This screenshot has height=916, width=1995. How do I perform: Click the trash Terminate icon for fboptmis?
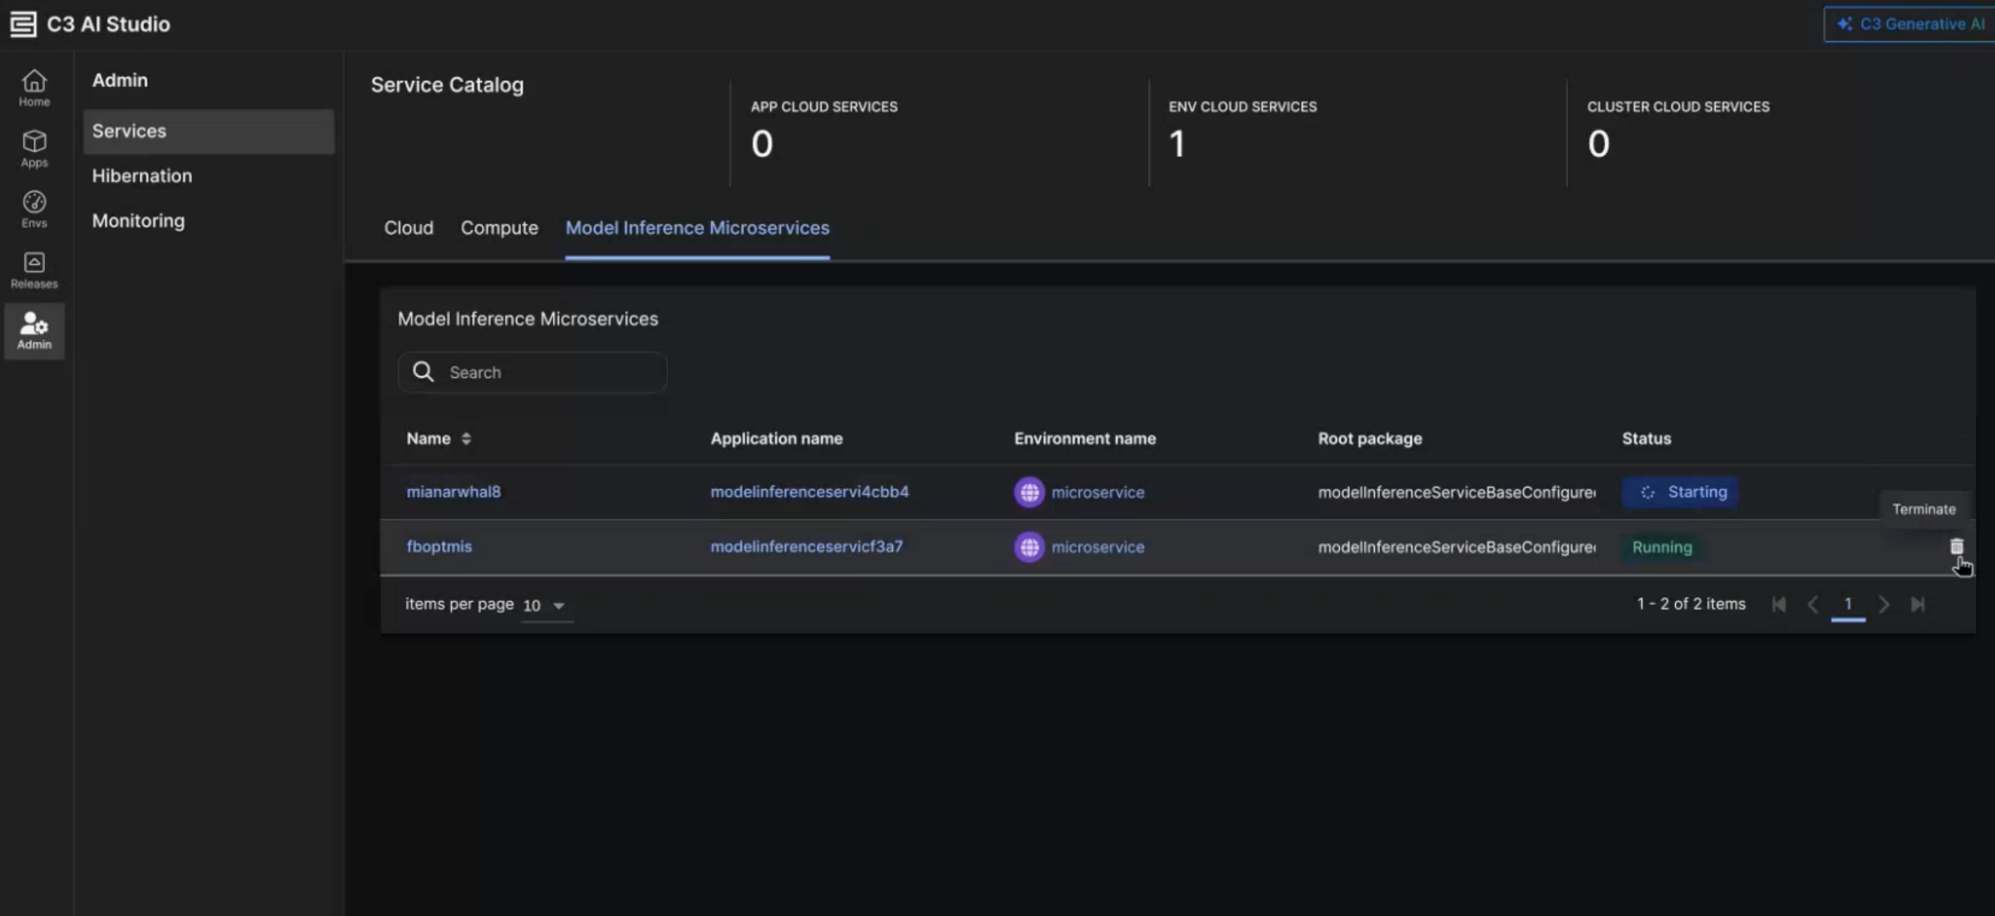pos(1956,547)
